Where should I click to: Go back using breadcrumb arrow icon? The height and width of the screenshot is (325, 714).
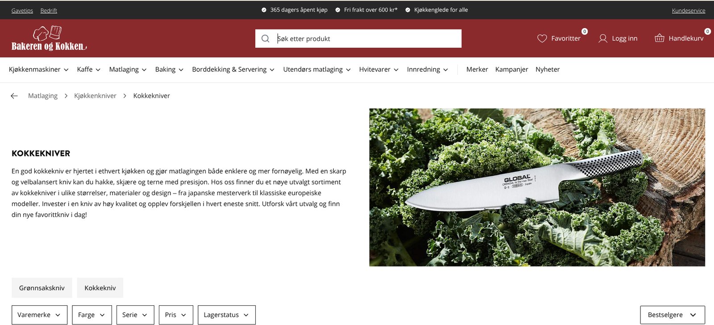[14, 96]
